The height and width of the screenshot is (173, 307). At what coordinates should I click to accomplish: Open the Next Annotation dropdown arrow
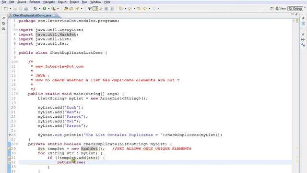(x=125, y=9)
